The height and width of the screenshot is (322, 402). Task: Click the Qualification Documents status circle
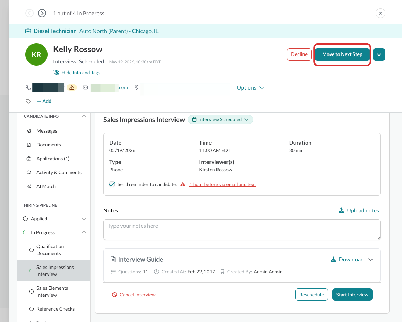(x=32, y=249)
